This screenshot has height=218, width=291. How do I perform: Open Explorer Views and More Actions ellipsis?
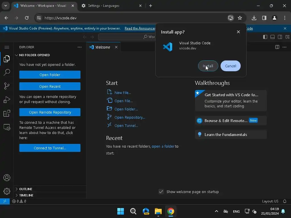click(80, 47)
